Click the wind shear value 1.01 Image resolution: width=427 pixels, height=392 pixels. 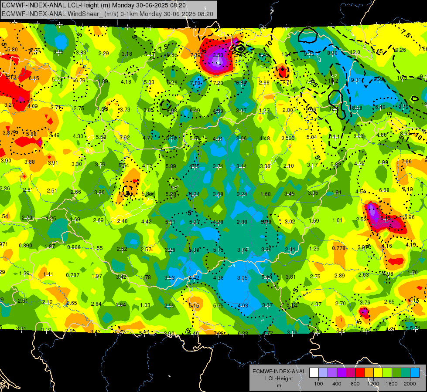point(337,220)
